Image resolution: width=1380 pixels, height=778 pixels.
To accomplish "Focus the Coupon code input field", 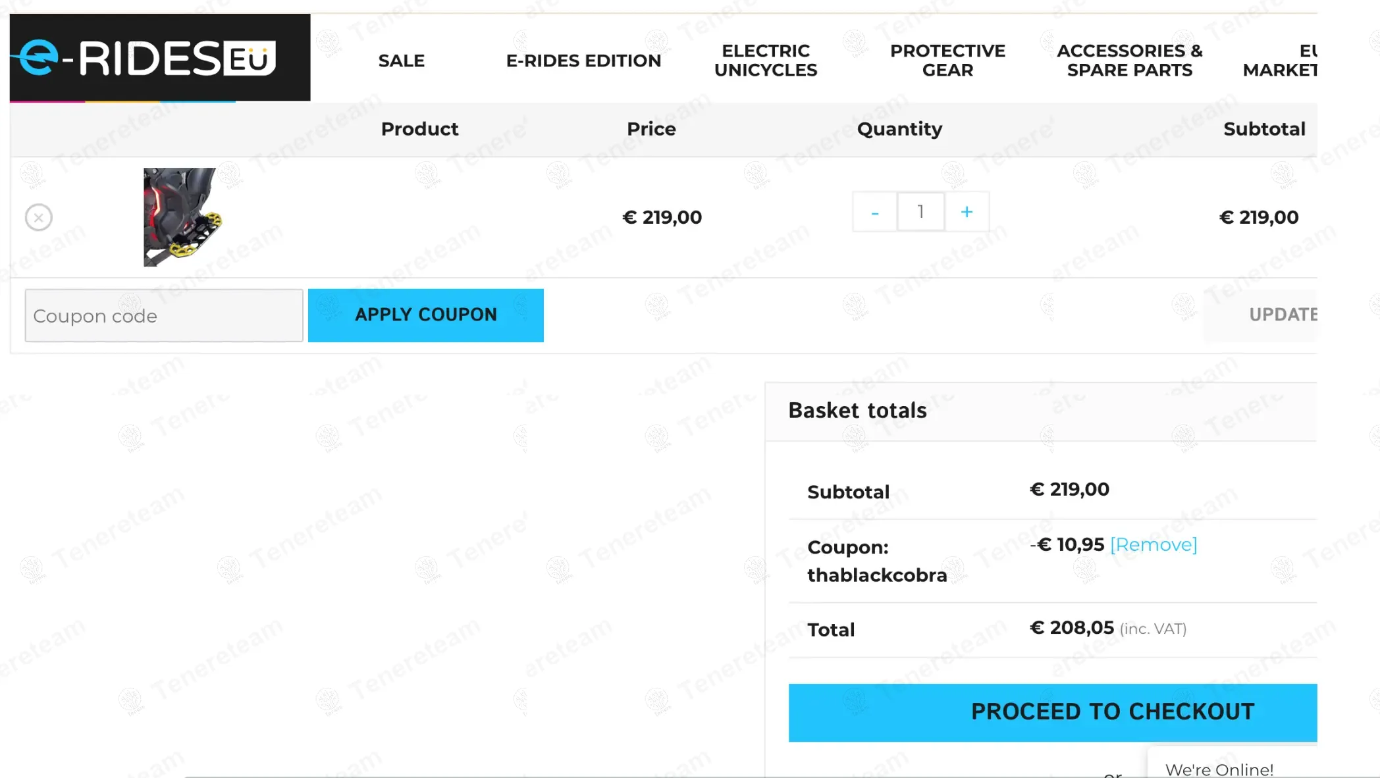I will pyautogui.click(x=164, y=316).
